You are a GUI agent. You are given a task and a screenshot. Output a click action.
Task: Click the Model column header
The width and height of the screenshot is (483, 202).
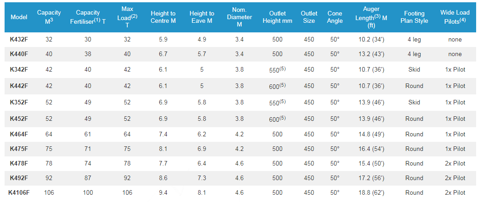click(x=19, y=17)
